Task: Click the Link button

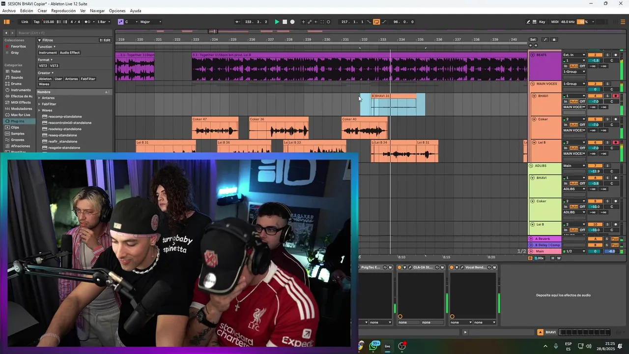Action: 25,22
